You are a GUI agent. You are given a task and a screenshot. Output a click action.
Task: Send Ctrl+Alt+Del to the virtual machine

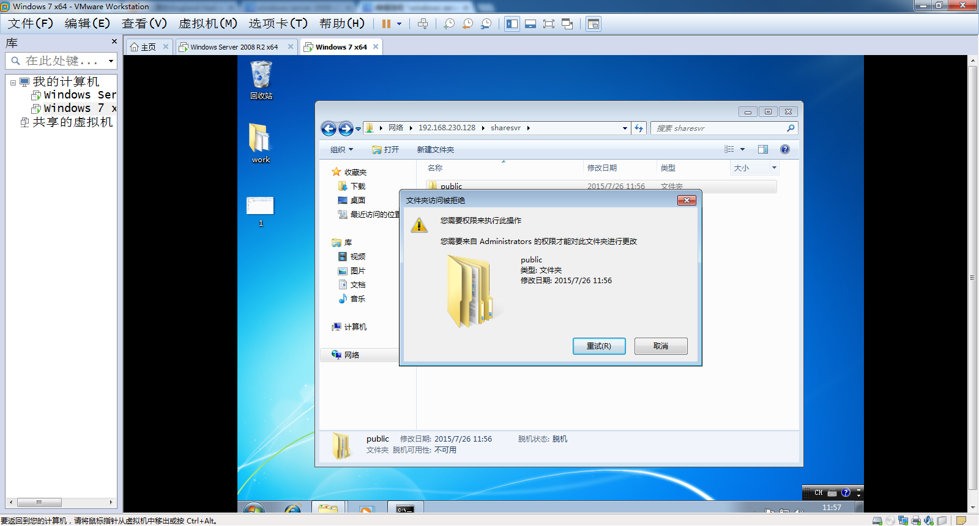tap(423, 24)
